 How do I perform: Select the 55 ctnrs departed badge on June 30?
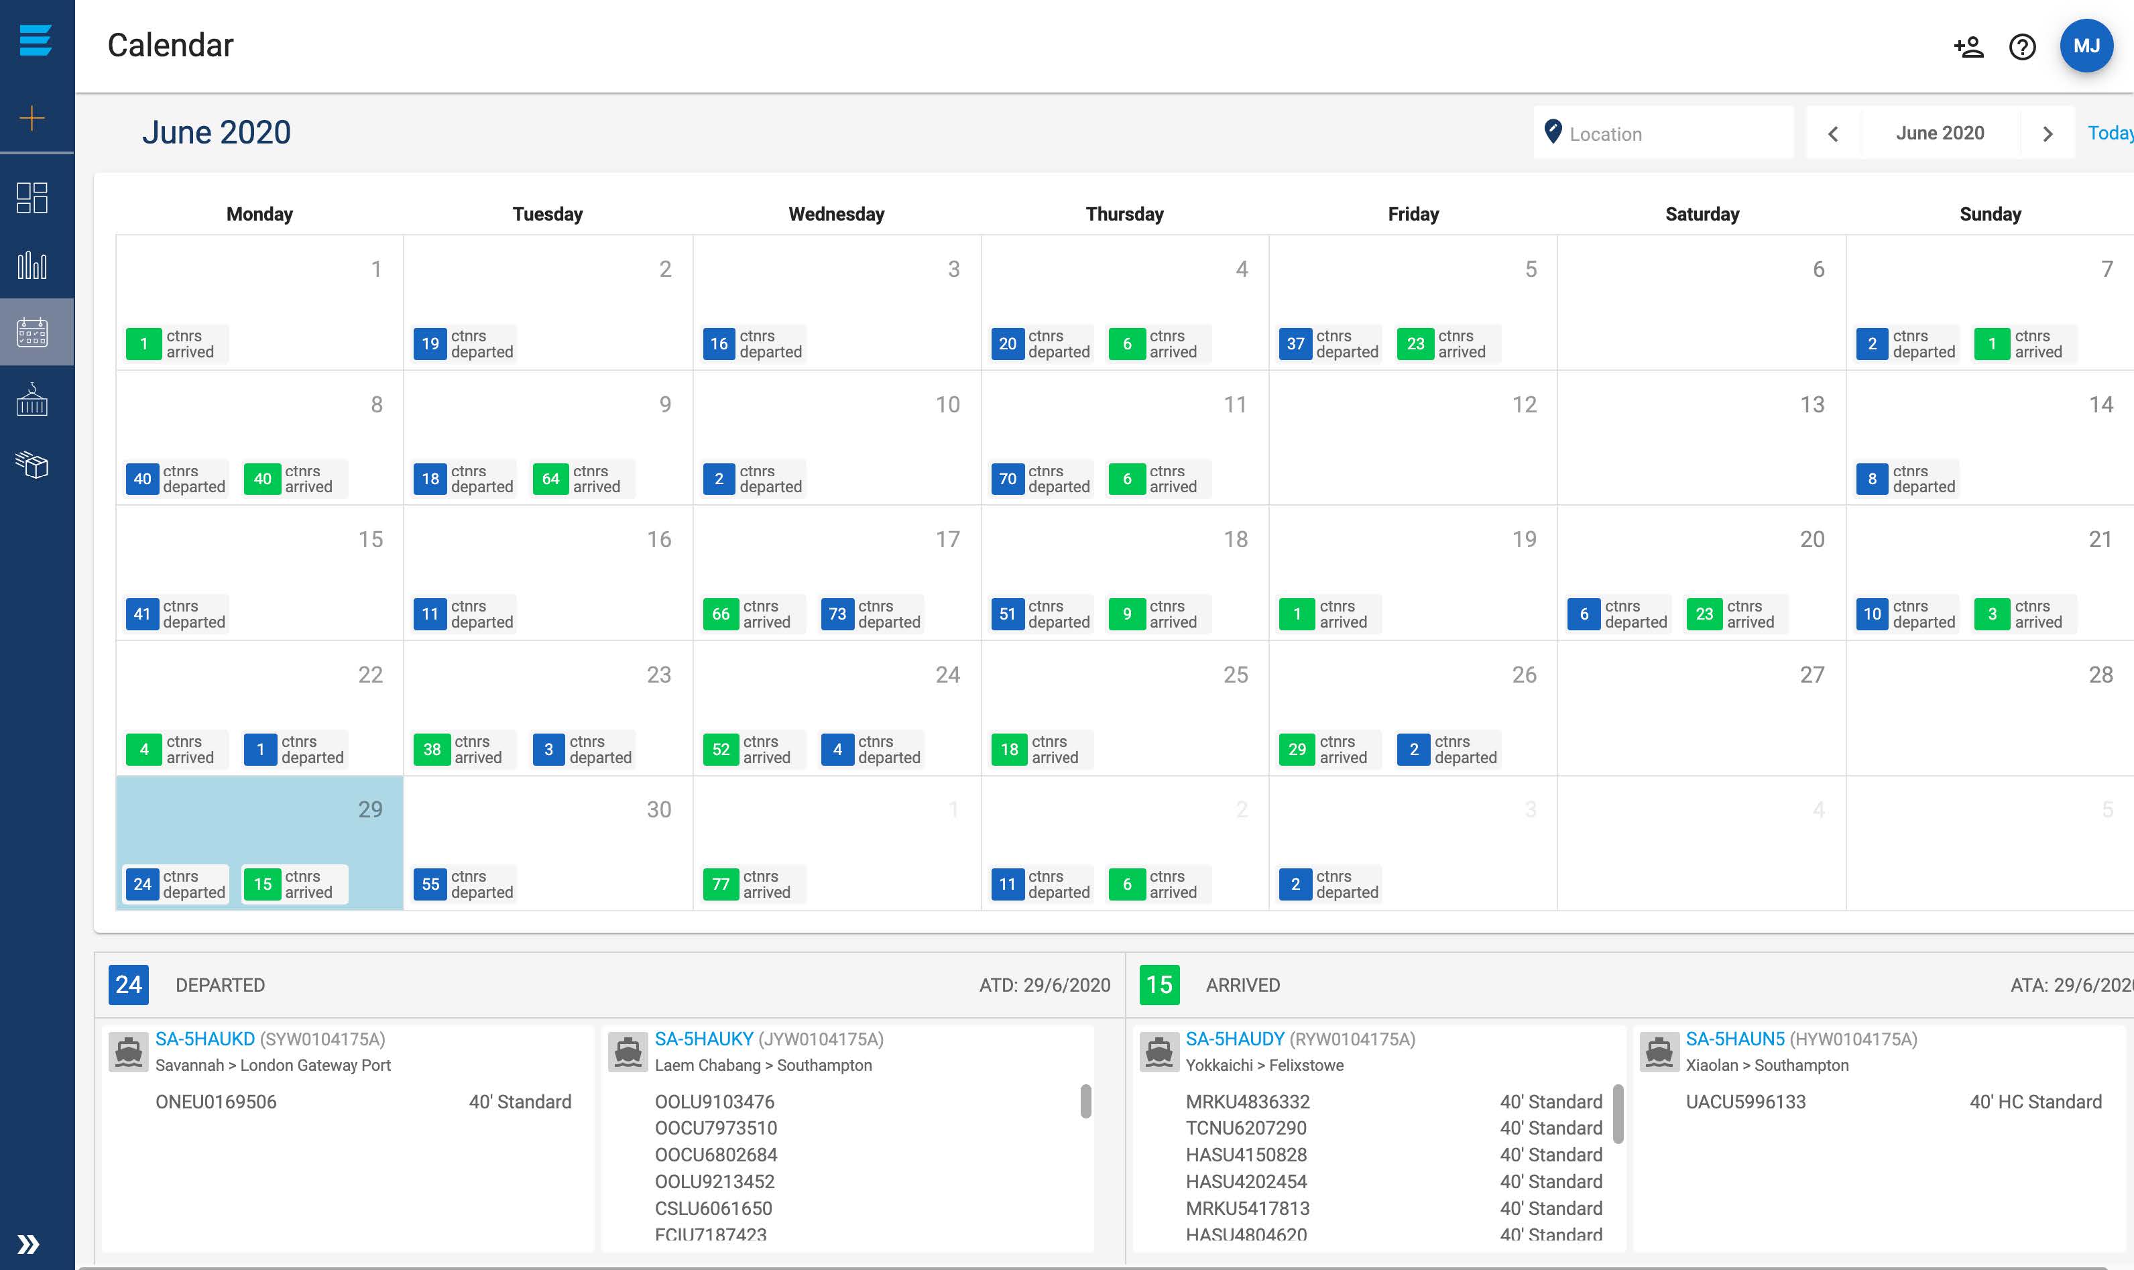click(465, 884)
